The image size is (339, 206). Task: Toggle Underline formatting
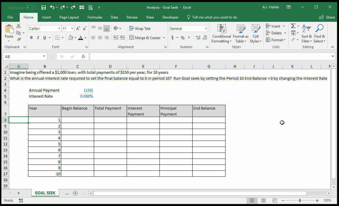[45, 38]
